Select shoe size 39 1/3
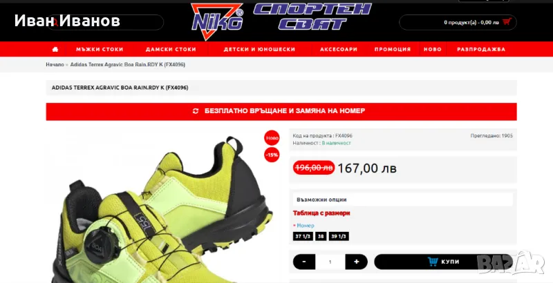Image resolution: width=553 pixels, height=283 pixels. click(x=339, y=237)
